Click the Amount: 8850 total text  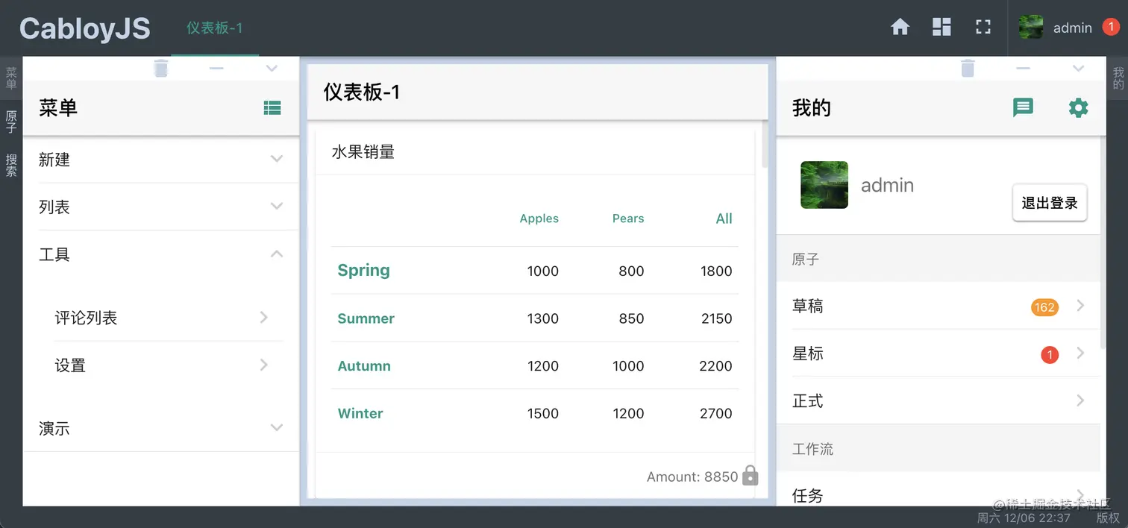(692, 477)
